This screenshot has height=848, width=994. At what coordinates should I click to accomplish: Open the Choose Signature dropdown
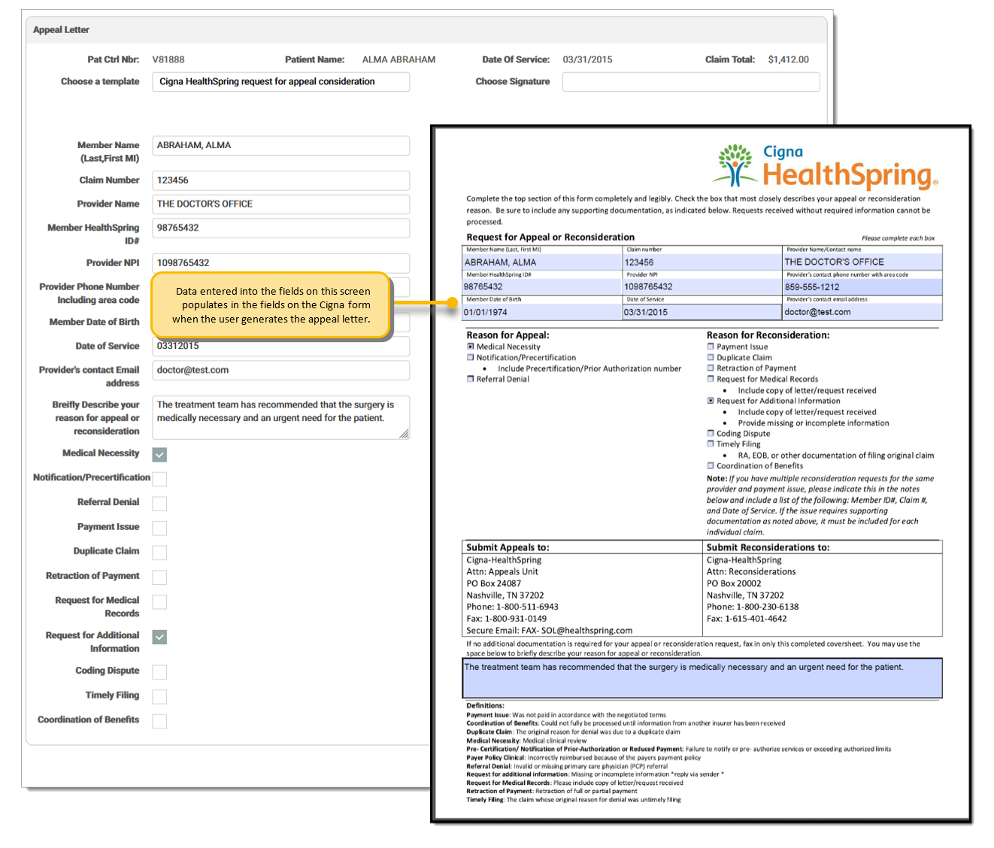[690, 81]
